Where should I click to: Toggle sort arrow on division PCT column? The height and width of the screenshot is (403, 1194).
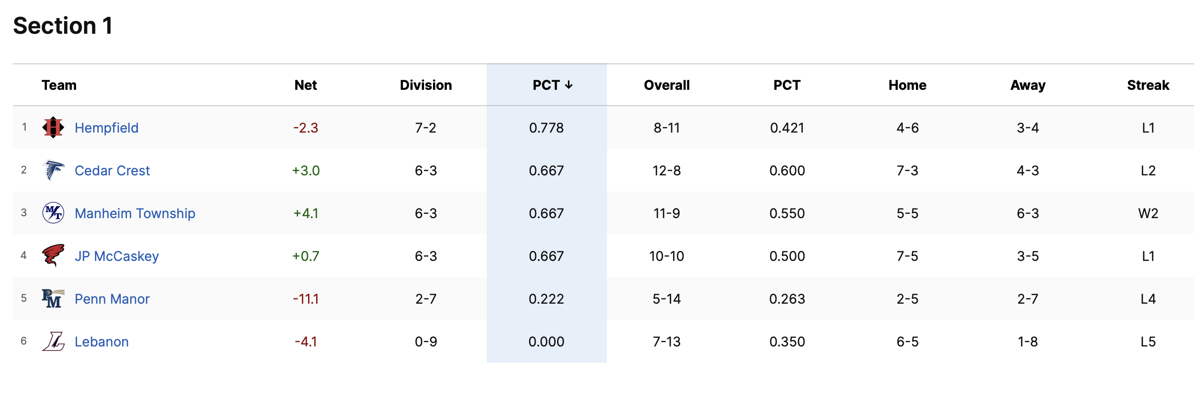(x=568, y=85)
